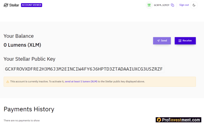Click the Stellar logo icon

6,5
